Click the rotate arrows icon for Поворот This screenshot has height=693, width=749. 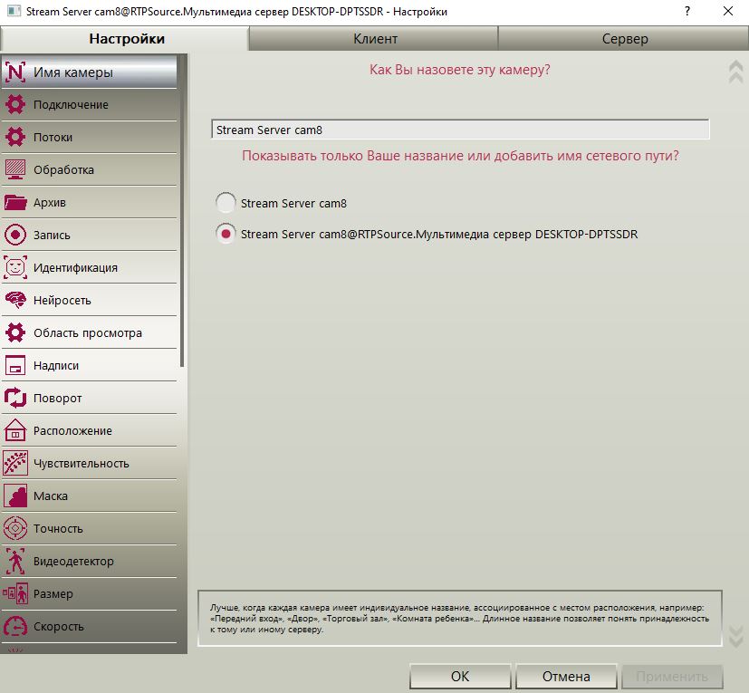[x=15, y=398]
